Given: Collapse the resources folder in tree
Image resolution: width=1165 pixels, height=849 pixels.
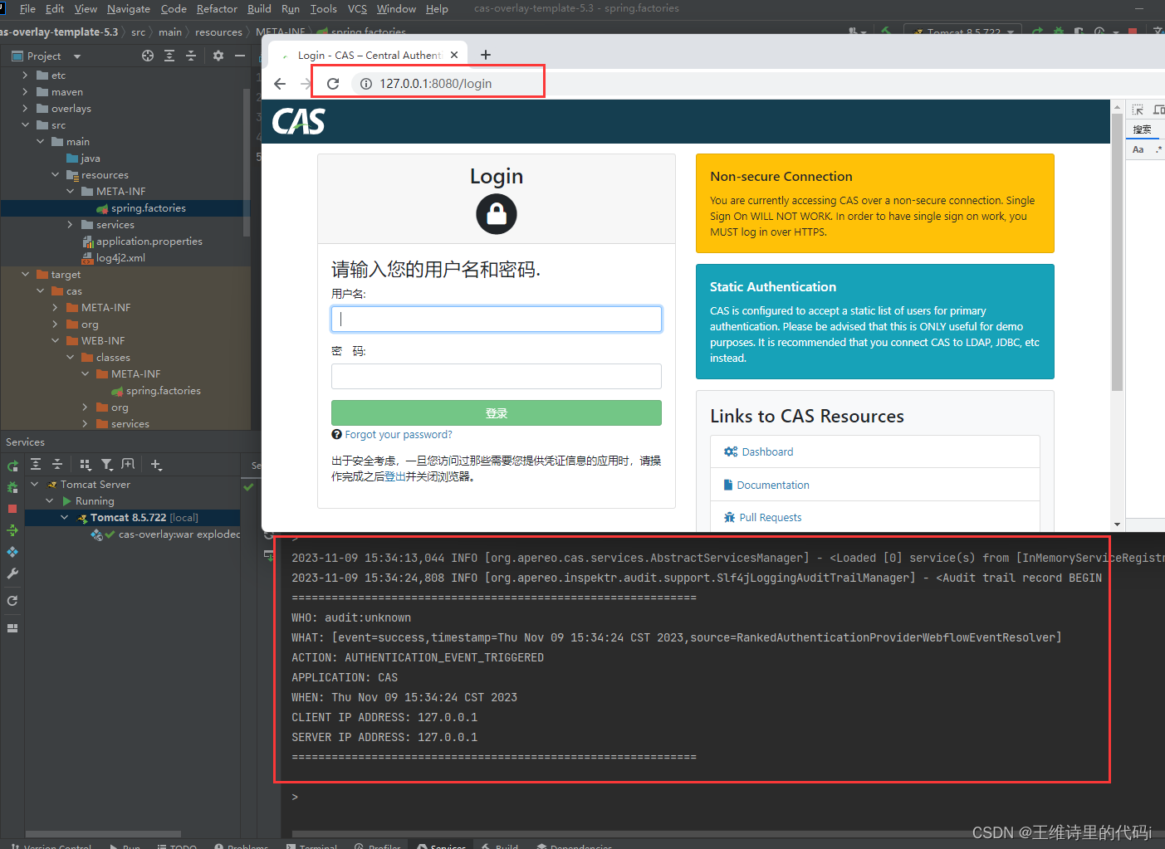Looking at the screenshot, I should click(55, 175).
